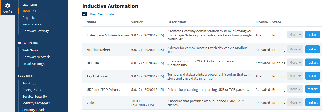This screenshot has height=112, width=322.
Task: Click version 10.0.12 of Vision
Action: (x=143, y=103)
